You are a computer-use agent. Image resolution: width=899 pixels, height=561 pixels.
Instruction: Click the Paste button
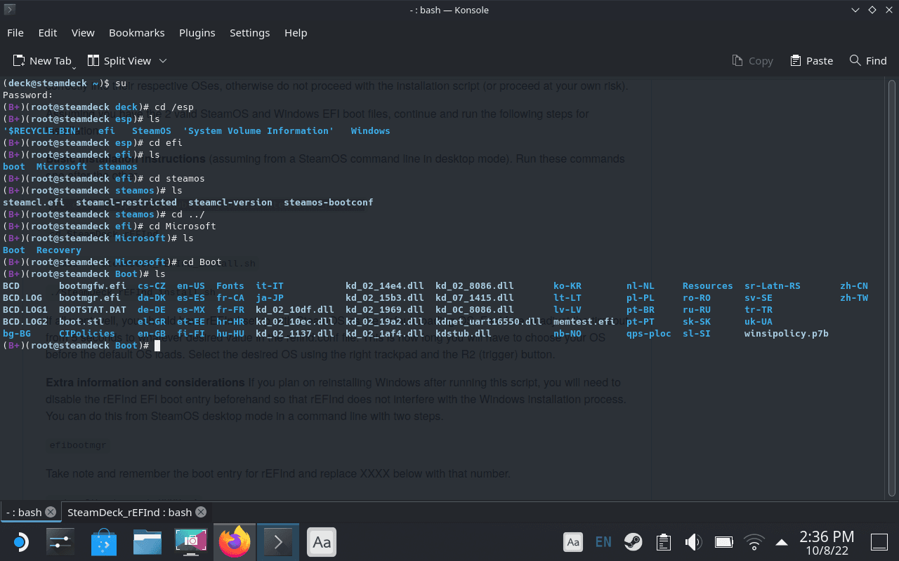click(x=811, y=60)
